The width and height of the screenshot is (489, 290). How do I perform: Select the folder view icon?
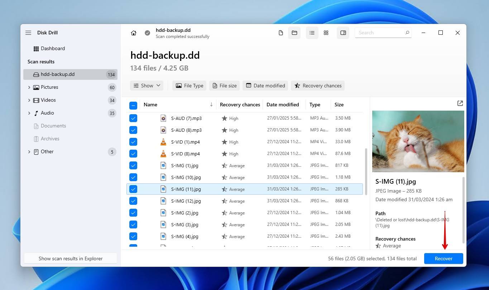294,33
